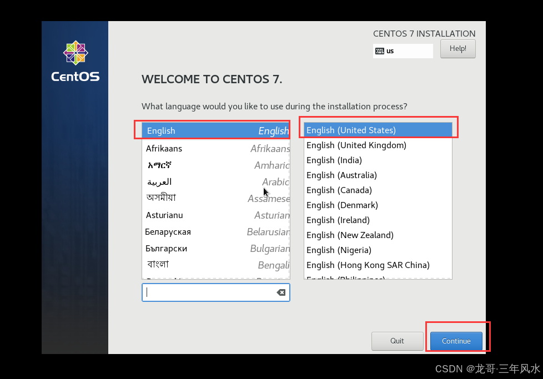543x379 pixels.
Task: Pick English (Denmark) locale
Action: pos(378,205)
